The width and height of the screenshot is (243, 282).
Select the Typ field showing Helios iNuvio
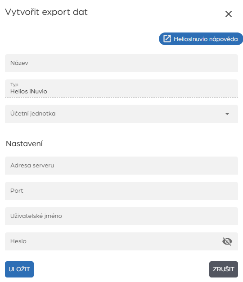tap(121, 88)
